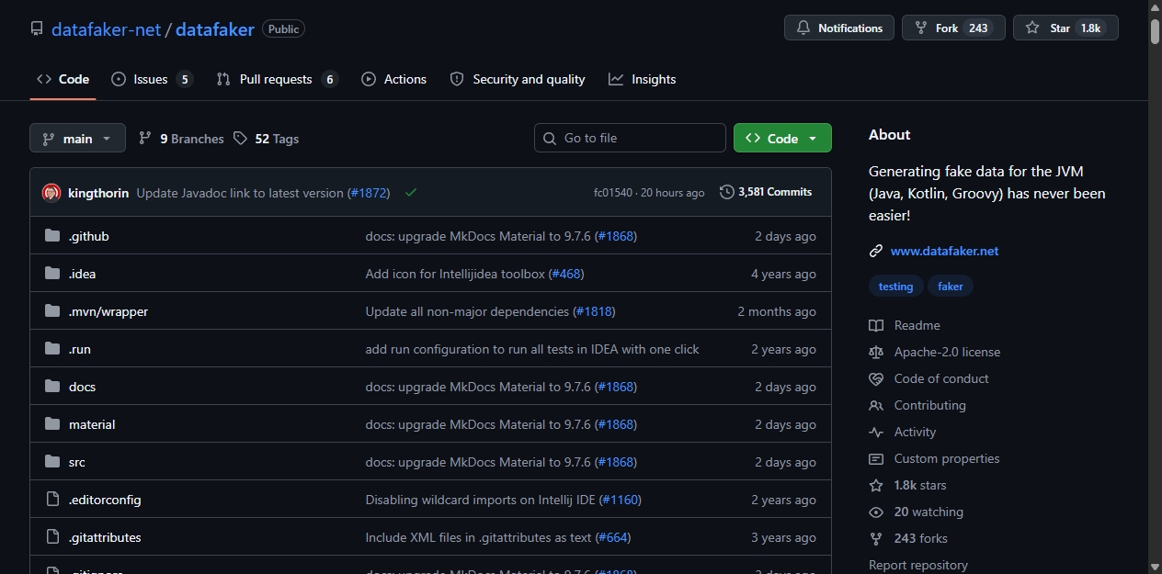The image size is (1162, 574).
Task: Select the faker topic tag
Action: tap(951, 287)
